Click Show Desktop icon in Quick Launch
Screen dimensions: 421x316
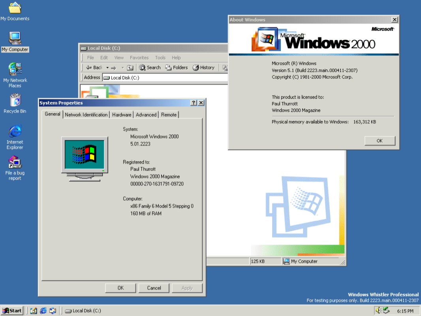(34, 310)
